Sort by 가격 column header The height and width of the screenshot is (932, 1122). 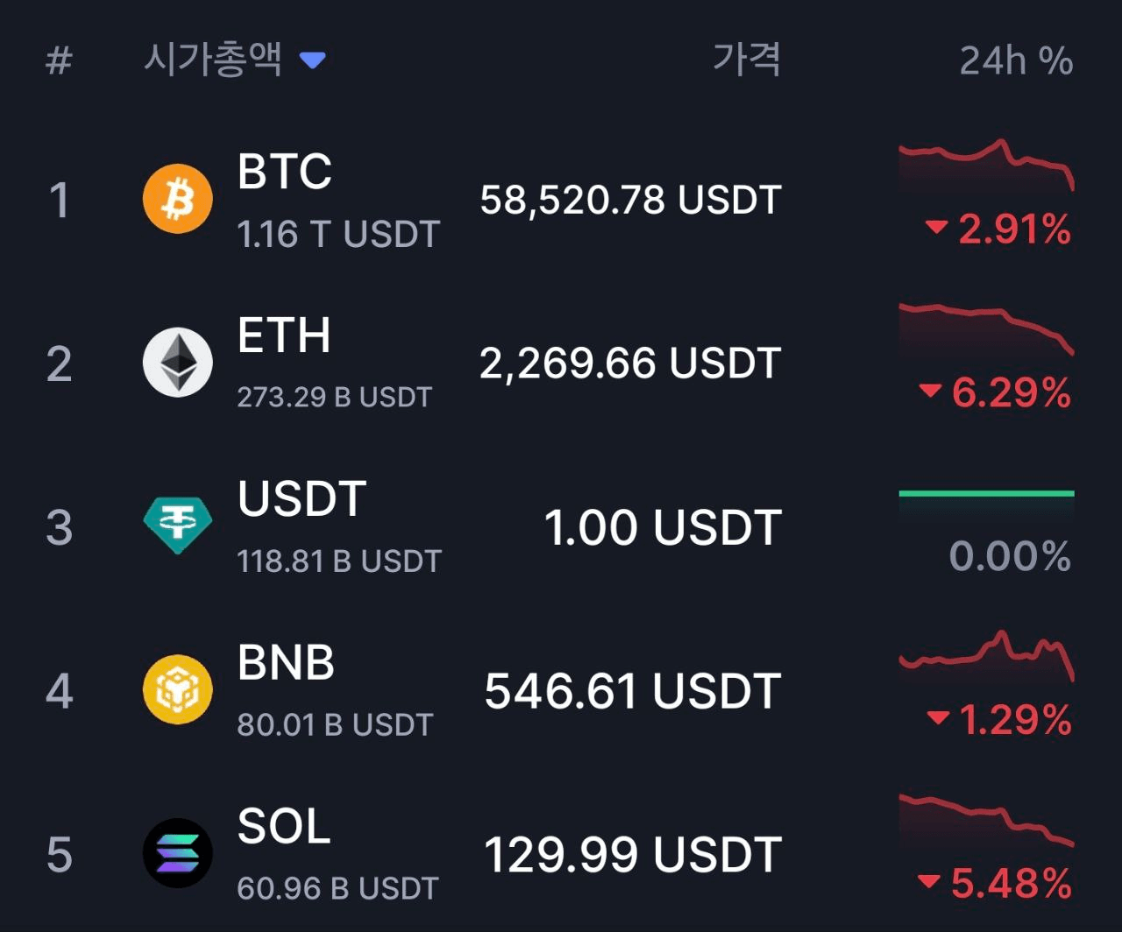click(x=747, y=59)
